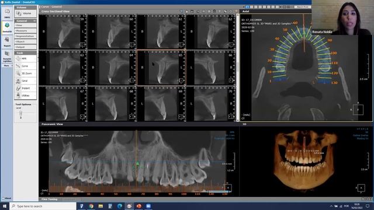Viewport: 374px width, 210px height.
Task: Click the orientation cube in Axial view
Action: tap(358, 110)
